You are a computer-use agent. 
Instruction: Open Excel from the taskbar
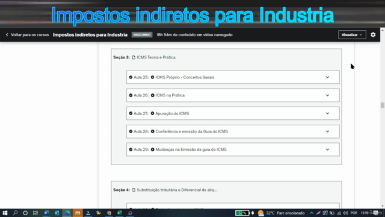(120, 213)
